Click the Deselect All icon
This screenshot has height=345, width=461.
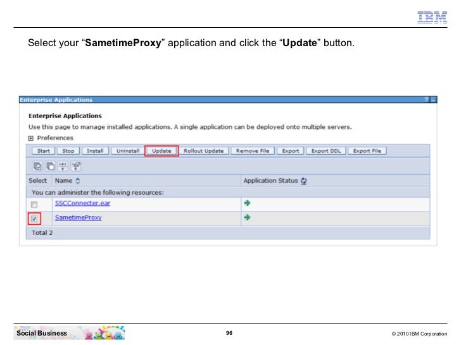pyautogui.click(x=50, y=166)
